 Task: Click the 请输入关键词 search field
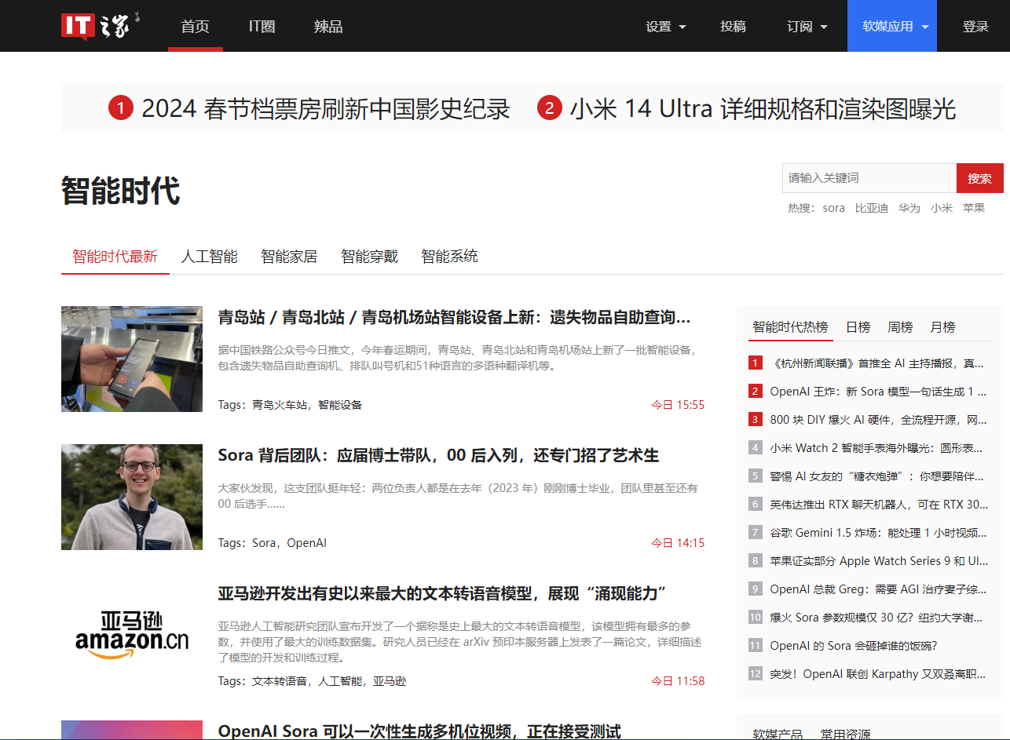click(x=868, y=178)
